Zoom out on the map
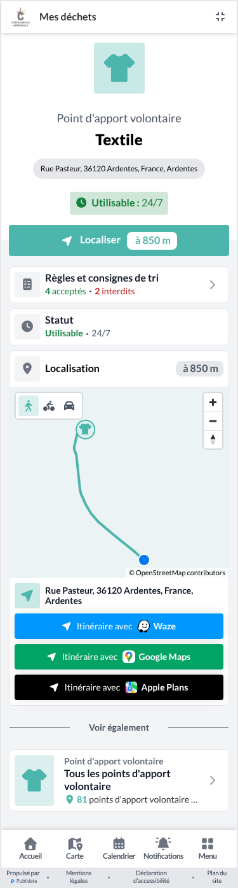Viewport: 238px width, 888px height. click(x=213, y=421)
